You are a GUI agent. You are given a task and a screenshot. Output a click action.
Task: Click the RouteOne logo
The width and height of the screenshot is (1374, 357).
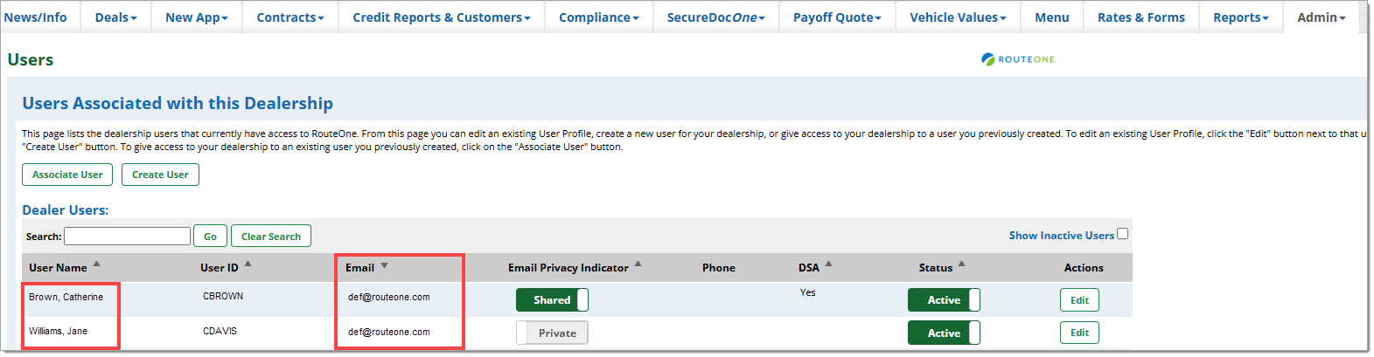[x=1018, y=59]
